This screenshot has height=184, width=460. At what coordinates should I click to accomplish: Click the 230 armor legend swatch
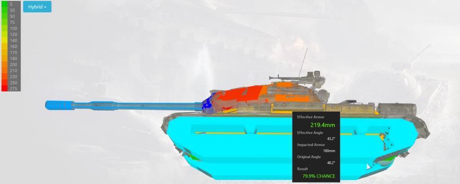[4, 76]
